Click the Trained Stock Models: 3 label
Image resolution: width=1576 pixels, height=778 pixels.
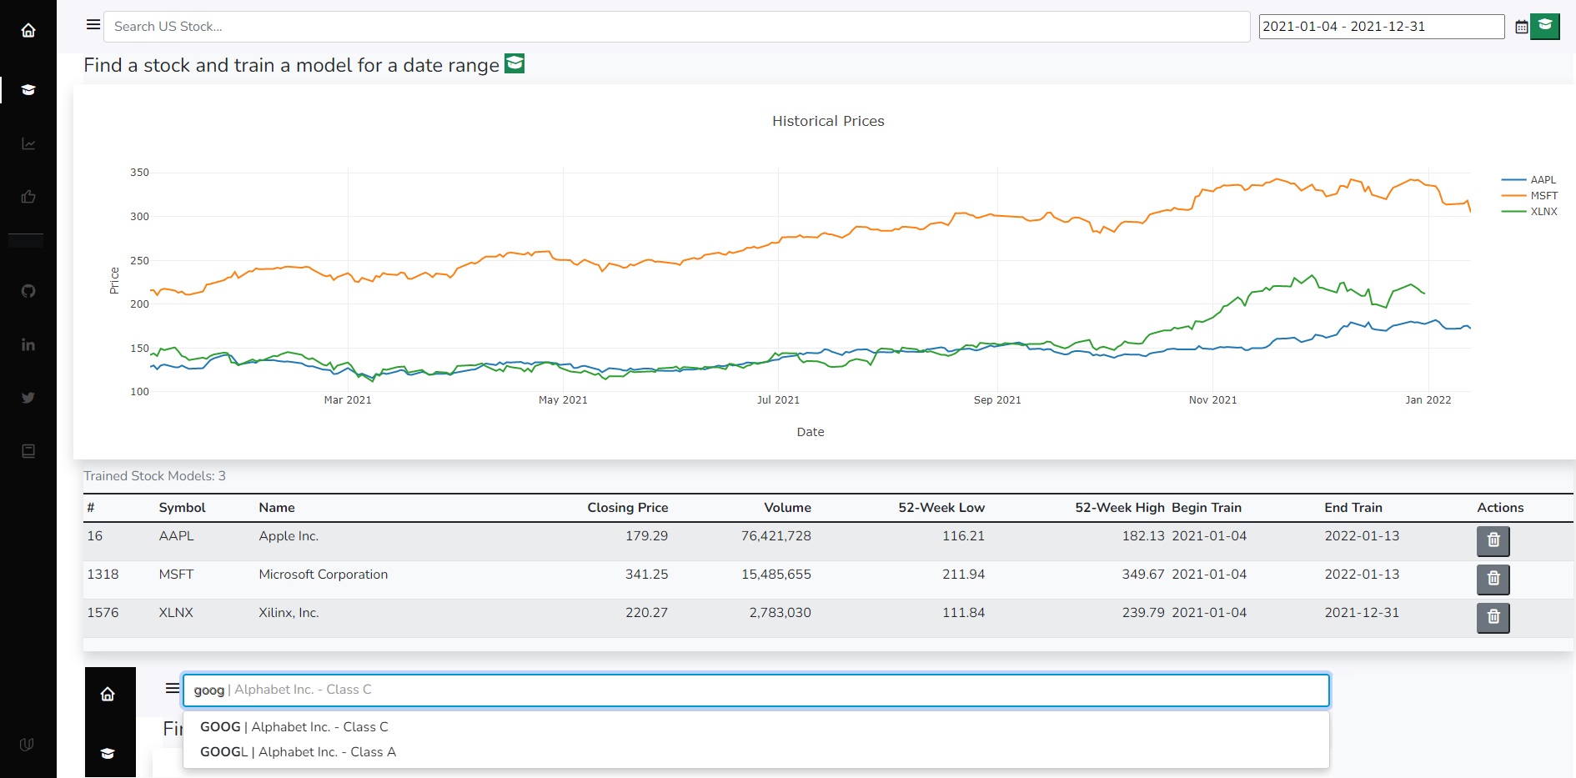pyautogui.click(x=154, y=476)
